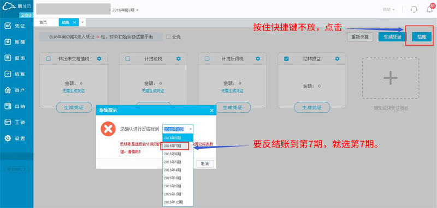Screen dimensions: 437x208
Task: Click 无需生成凭证 link in 计提地税
Action: (x=153, y=91)
